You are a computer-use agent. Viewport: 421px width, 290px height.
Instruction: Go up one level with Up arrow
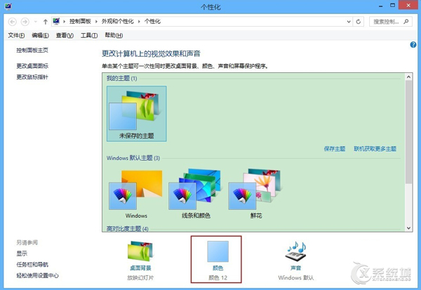point(45,22)
